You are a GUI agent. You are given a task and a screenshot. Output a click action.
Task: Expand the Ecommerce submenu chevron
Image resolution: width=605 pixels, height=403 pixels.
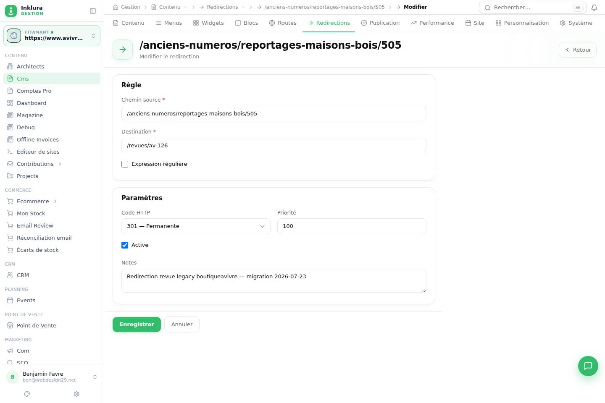coord(55,201)
